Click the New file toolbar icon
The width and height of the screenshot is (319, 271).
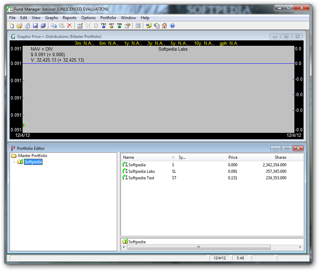[12, 26]
